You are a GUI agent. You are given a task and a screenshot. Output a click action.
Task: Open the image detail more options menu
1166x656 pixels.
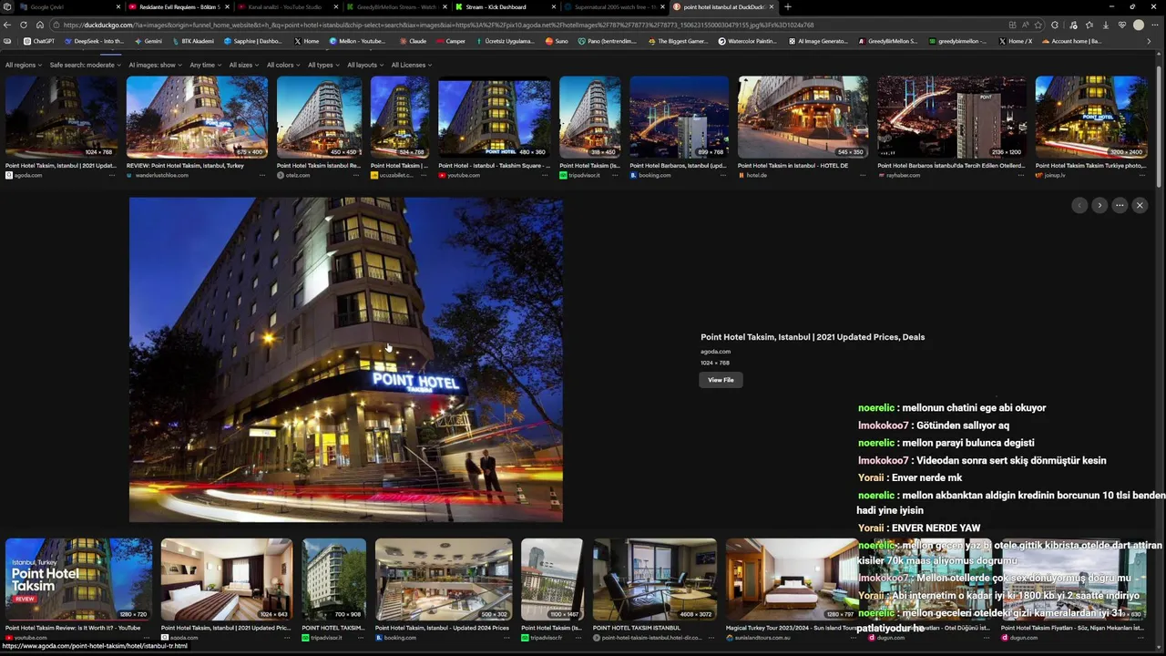1120,205
